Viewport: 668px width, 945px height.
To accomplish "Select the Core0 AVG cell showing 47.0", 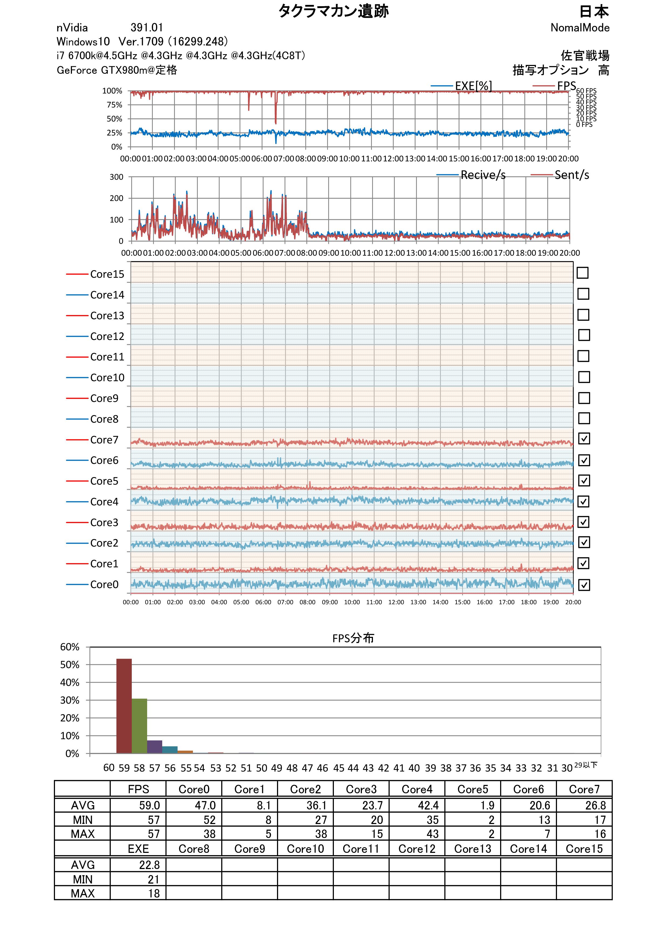I will coord(194,805).
